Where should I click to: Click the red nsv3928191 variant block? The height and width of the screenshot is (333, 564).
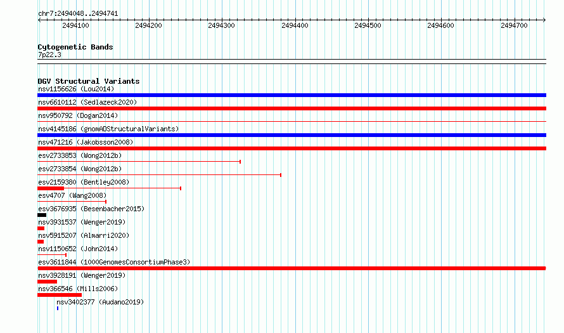47,282
